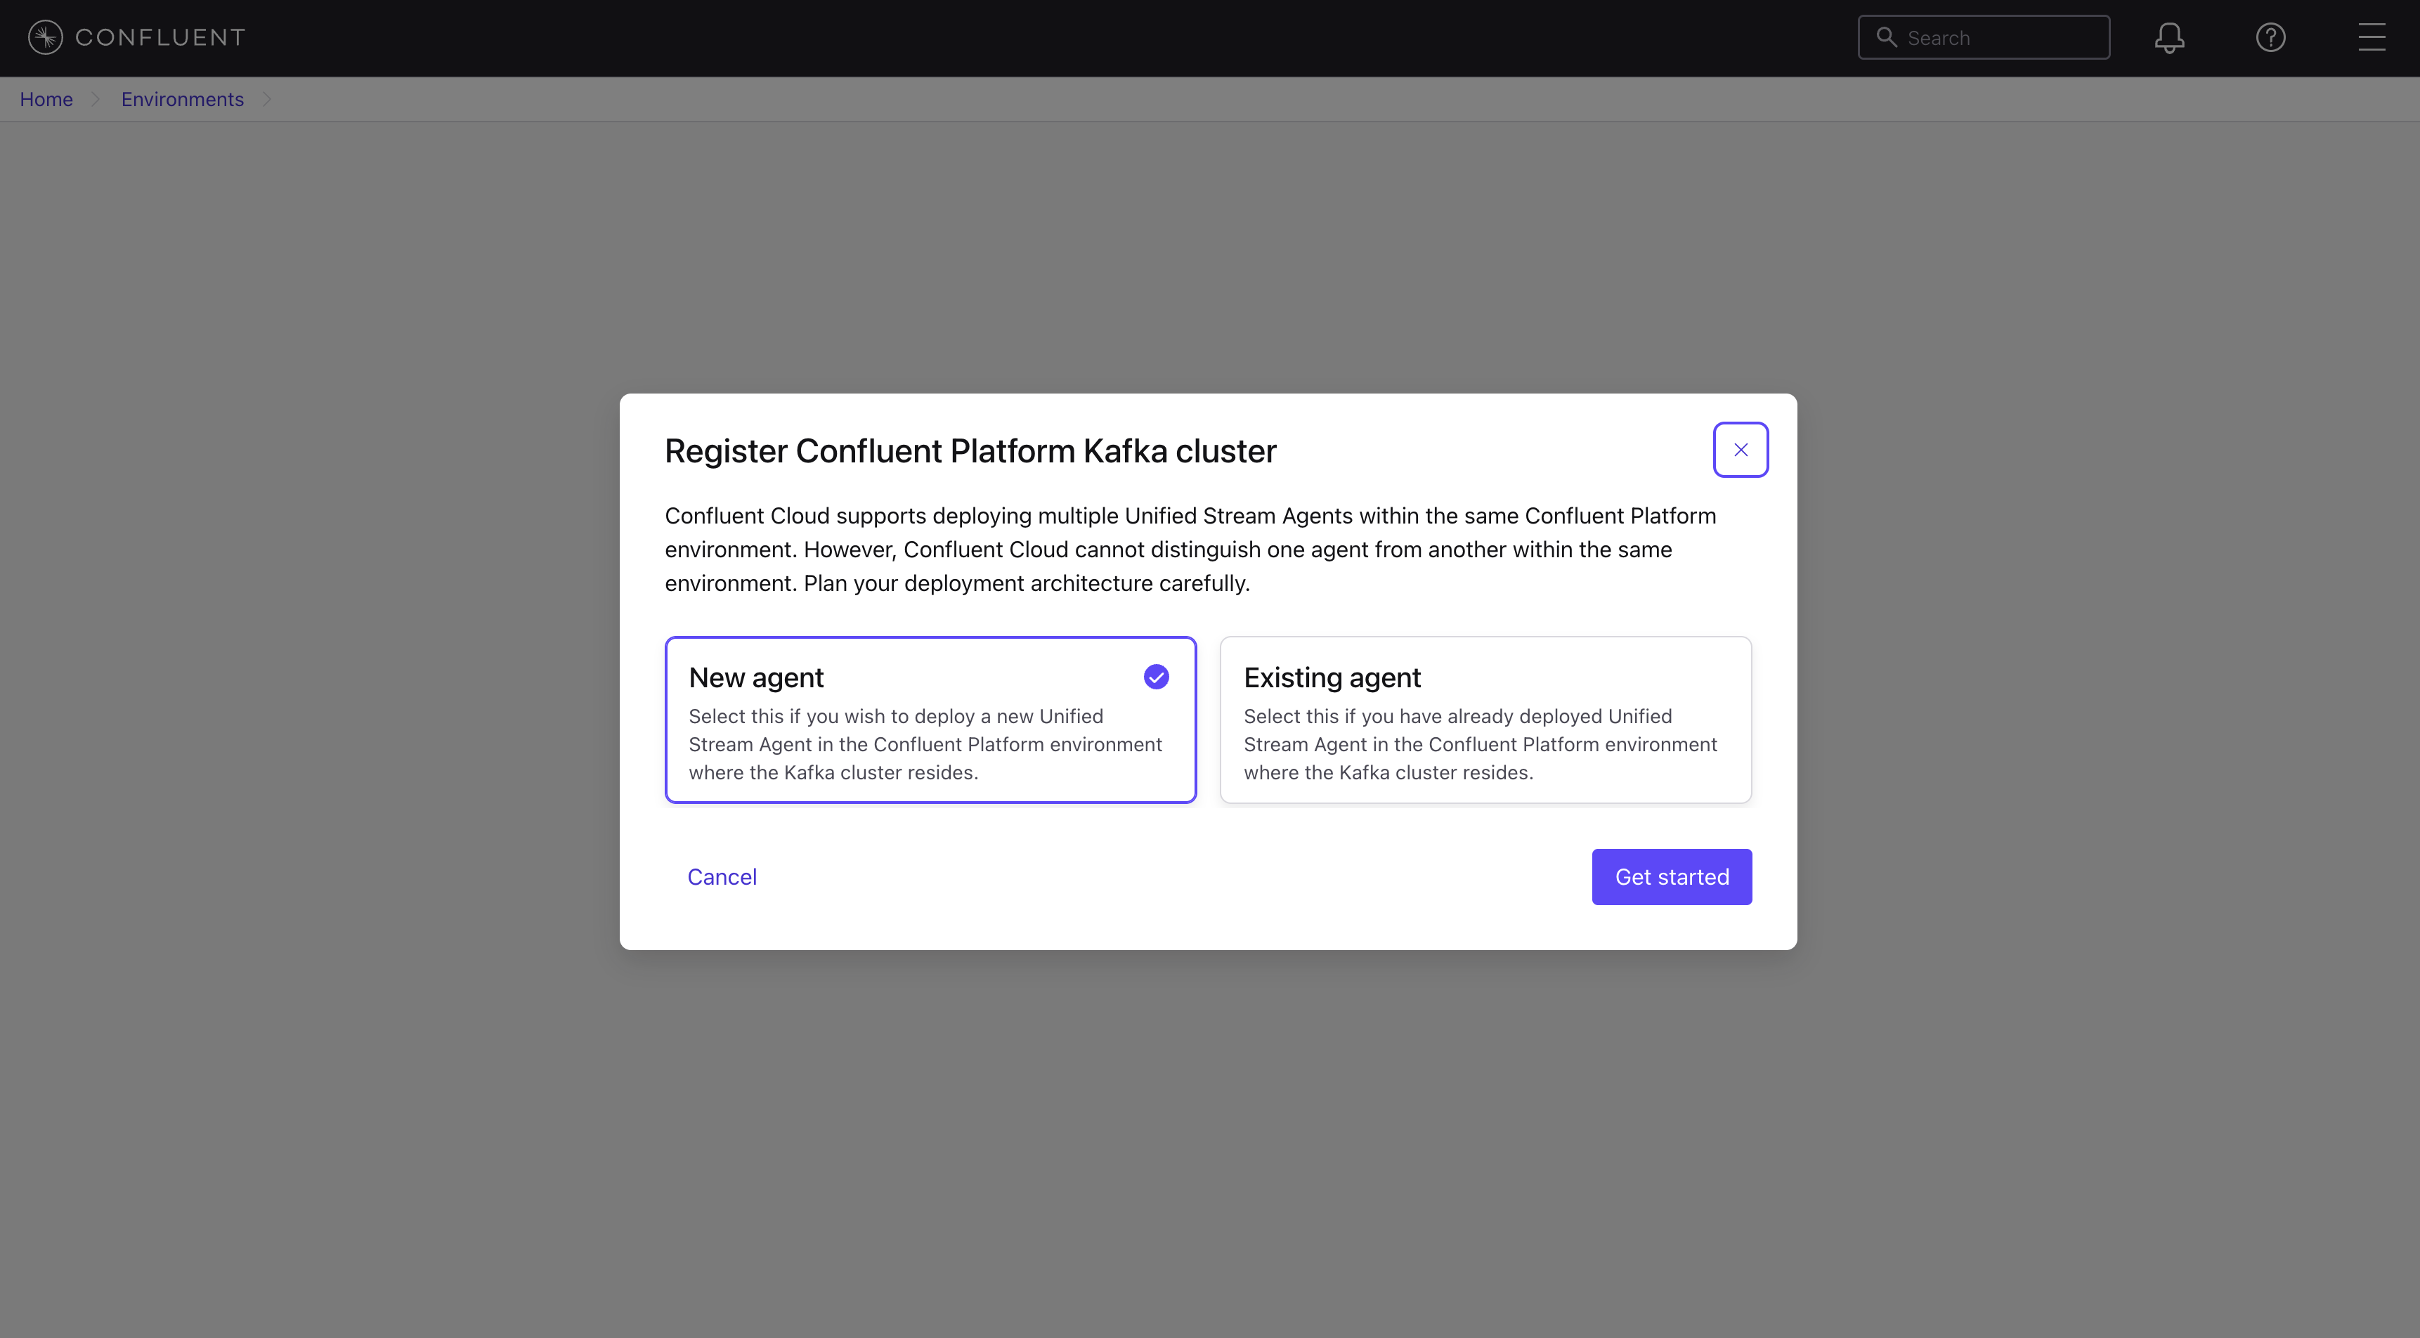Image resolution: width=2420 pixels, height=1338 pixels.
Task: Click the New agent checkmark badge
Action: click(x=1155, y=677)
